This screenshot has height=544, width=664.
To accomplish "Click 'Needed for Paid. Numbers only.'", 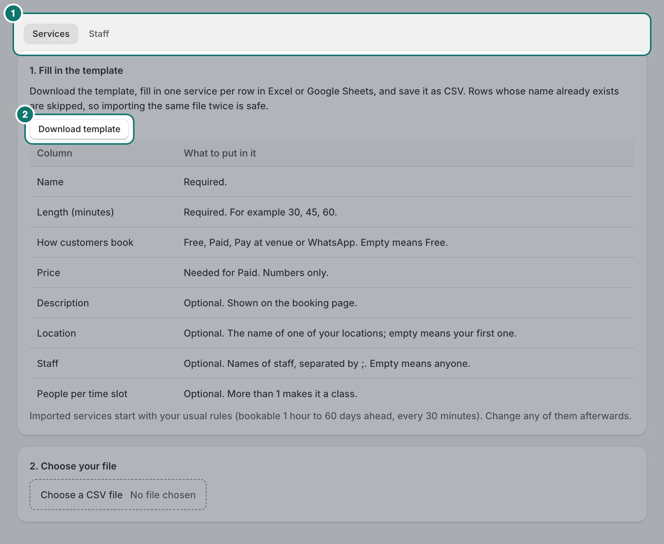I will coord(256,273).
